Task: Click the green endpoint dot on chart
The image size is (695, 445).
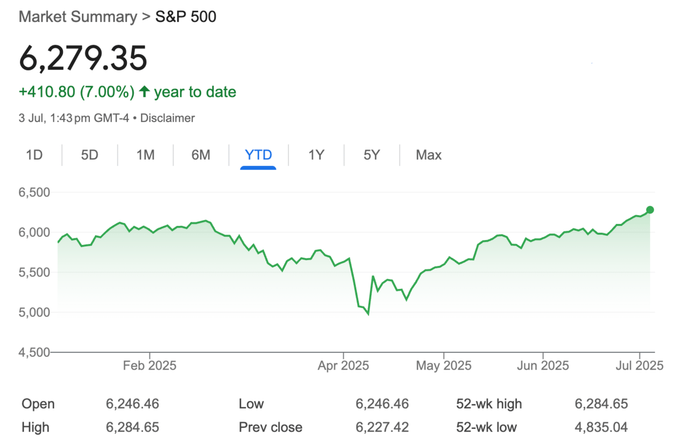Action: pos(650,210)
